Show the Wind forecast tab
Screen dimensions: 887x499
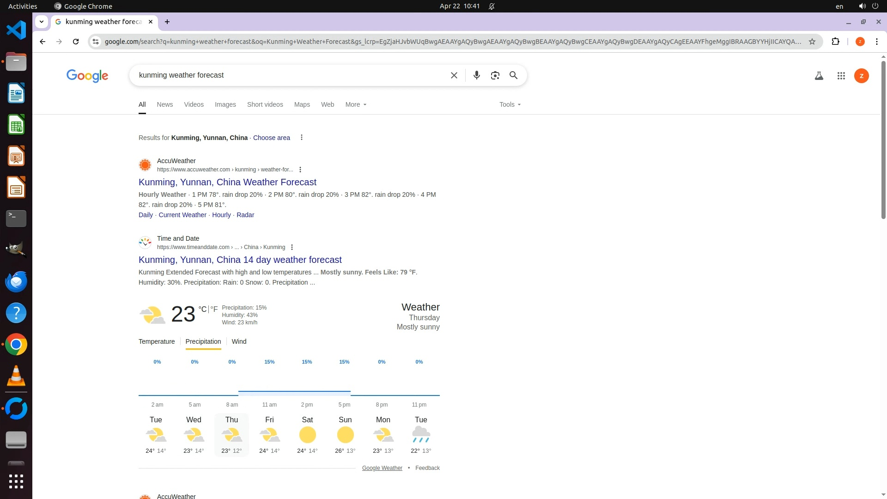point(239,341)
